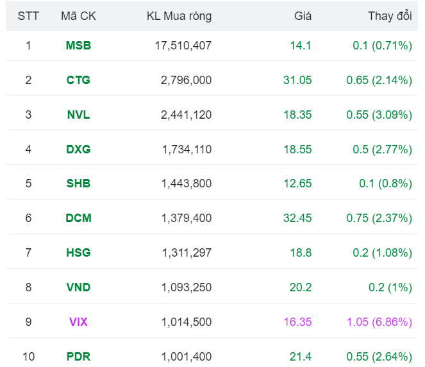Open the SHB stock code link
The width and height of the screenshot is (425, 367).
pos(78,183)
